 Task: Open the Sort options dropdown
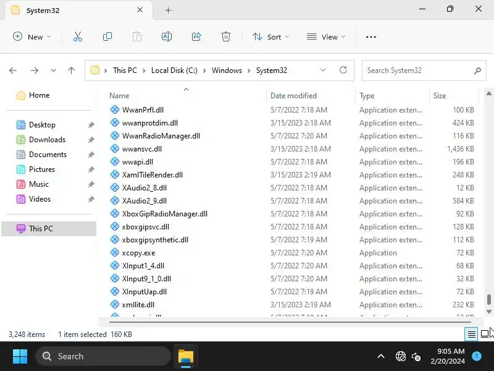[270, 37]
